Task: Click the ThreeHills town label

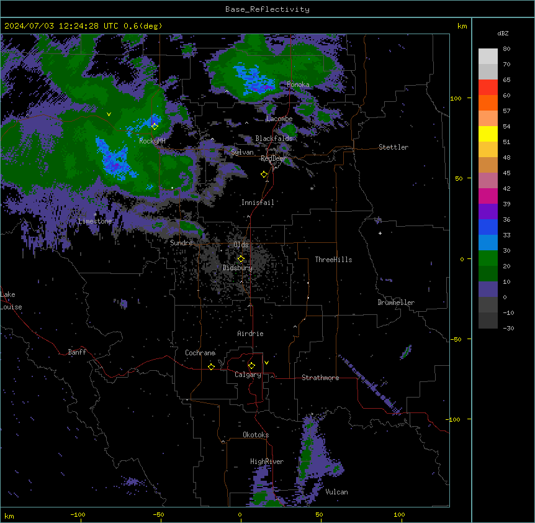Action: [x=333, y=260]
